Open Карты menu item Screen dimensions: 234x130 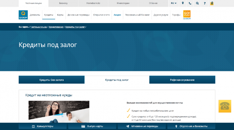tap(60, 15)
